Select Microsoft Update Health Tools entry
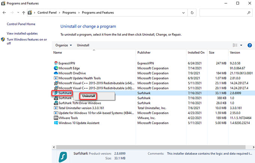Screen dimensions: 255x163 [79, 78]
